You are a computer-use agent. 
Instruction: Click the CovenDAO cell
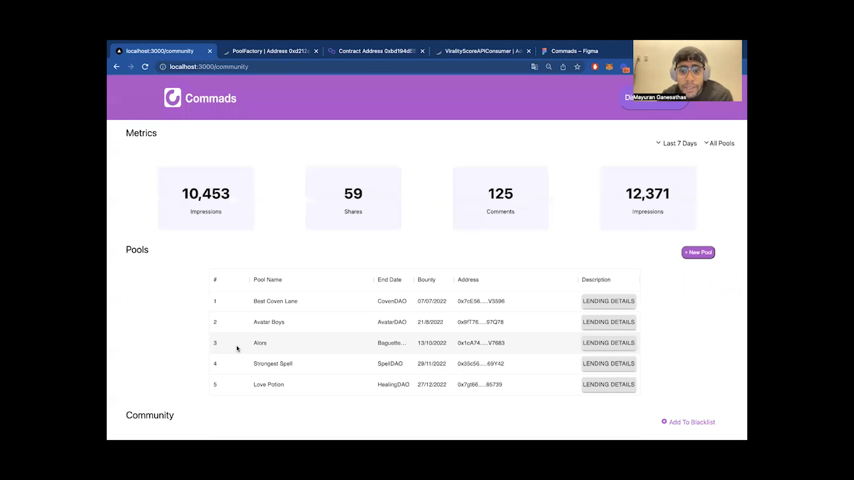pos(392,301)
